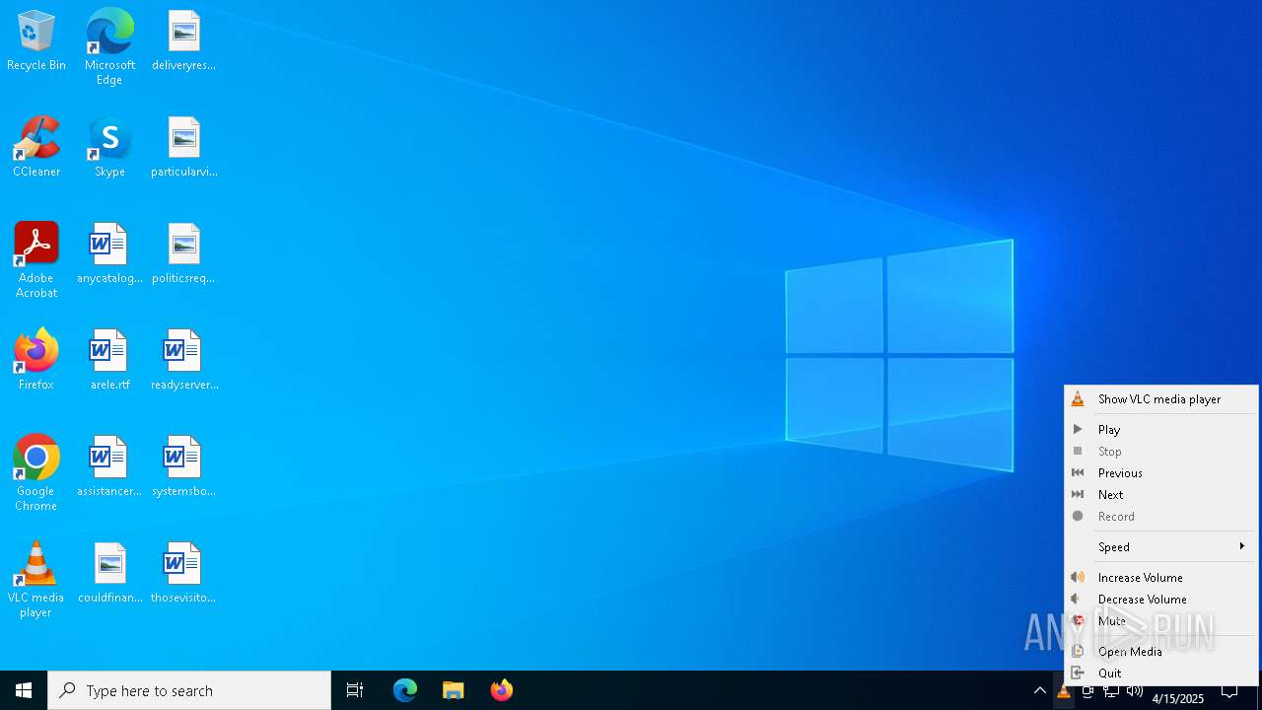The height and width of the screenshot is (710, 1262).
Task: Select Next in the VLC menu
Action: click(x=1161, y=495)
